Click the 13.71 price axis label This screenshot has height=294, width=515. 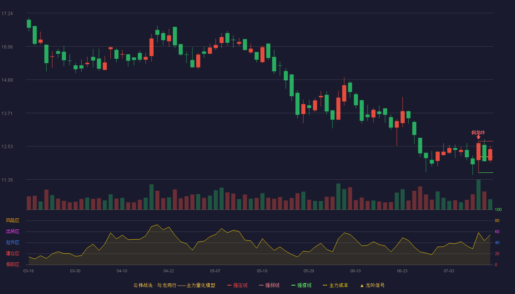[7, 114]
